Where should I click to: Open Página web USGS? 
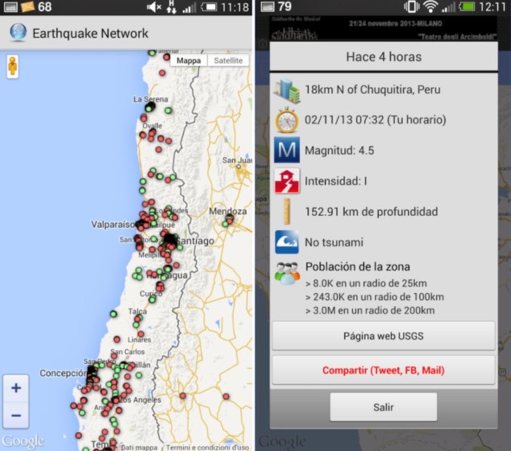tap(383, 336)
